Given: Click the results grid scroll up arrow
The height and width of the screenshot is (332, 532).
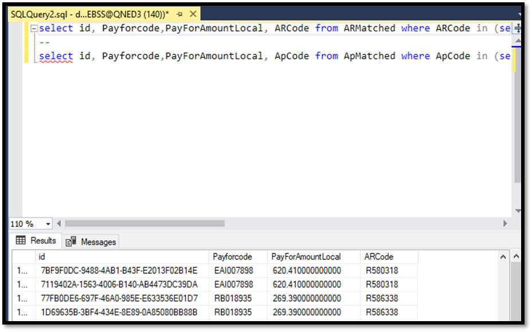Looking at the screenshot, I should [503, 257].
